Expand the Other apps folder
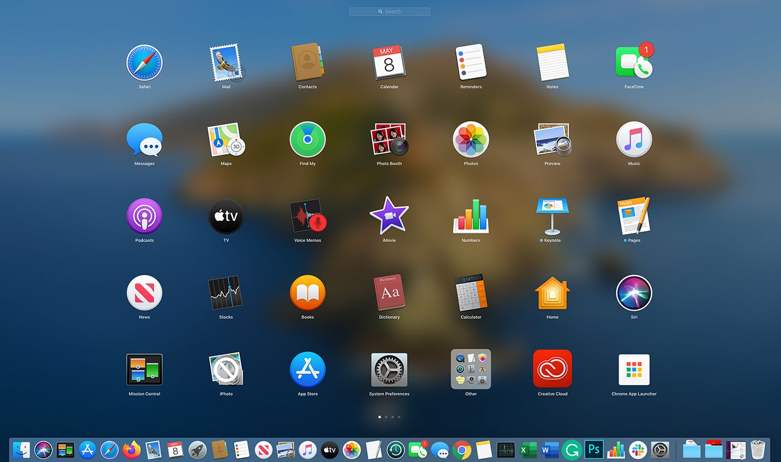The width and height of the screenshot is (781, 462). [x=470, y=369]
